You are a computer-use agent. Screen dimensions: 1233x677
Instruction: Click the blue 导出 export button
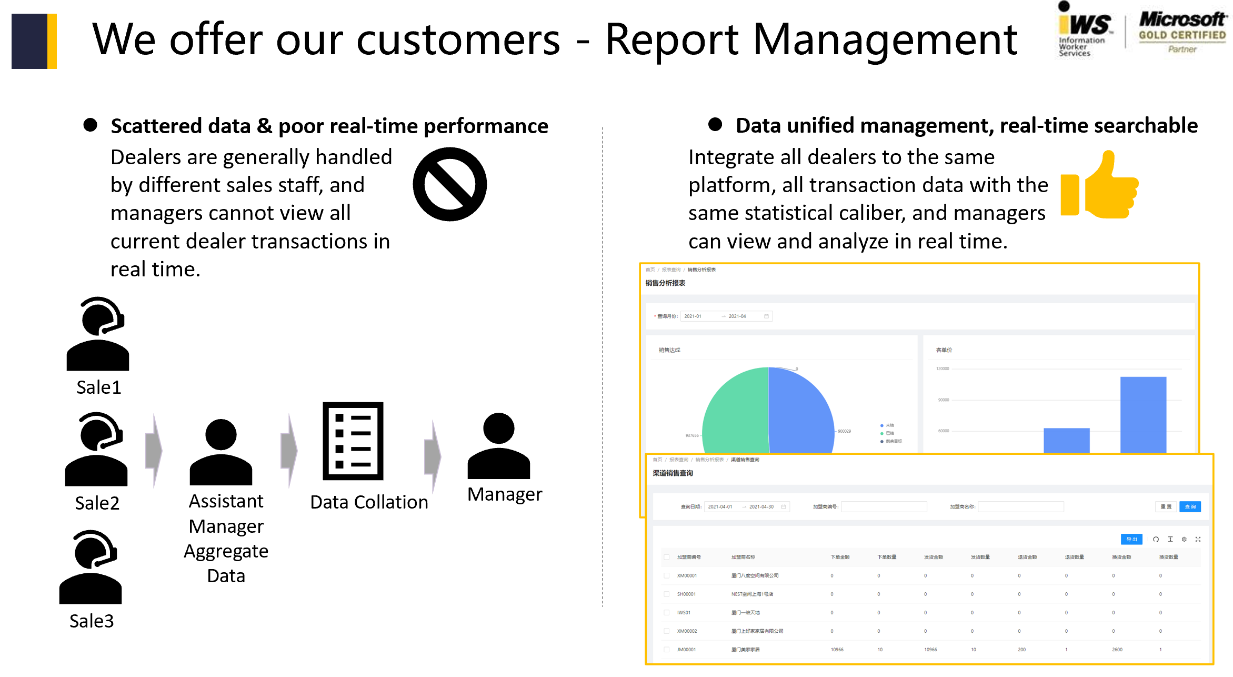(x=1131, y=539)
